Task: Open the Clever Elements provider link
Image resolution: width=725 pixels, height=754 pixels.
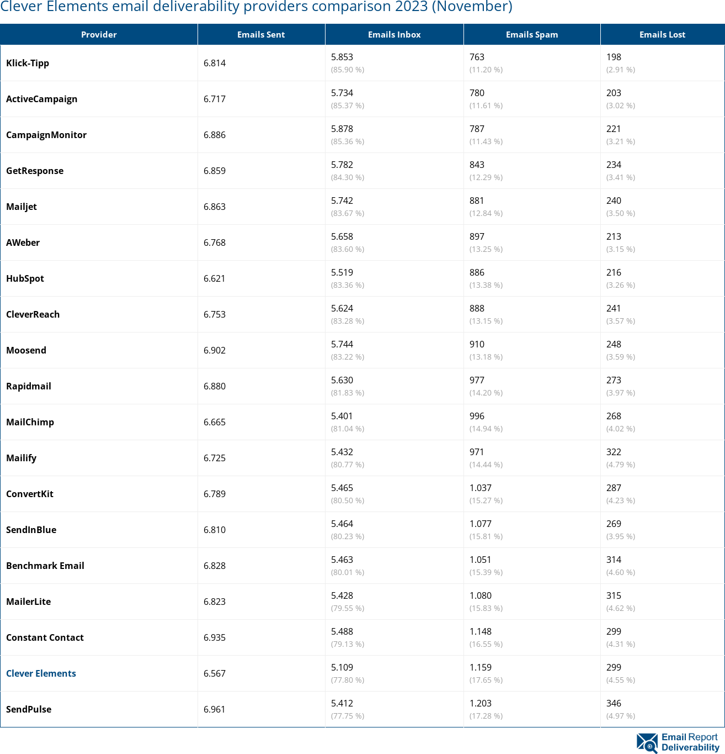Action: pyautogui.click(x=41, y=673)
